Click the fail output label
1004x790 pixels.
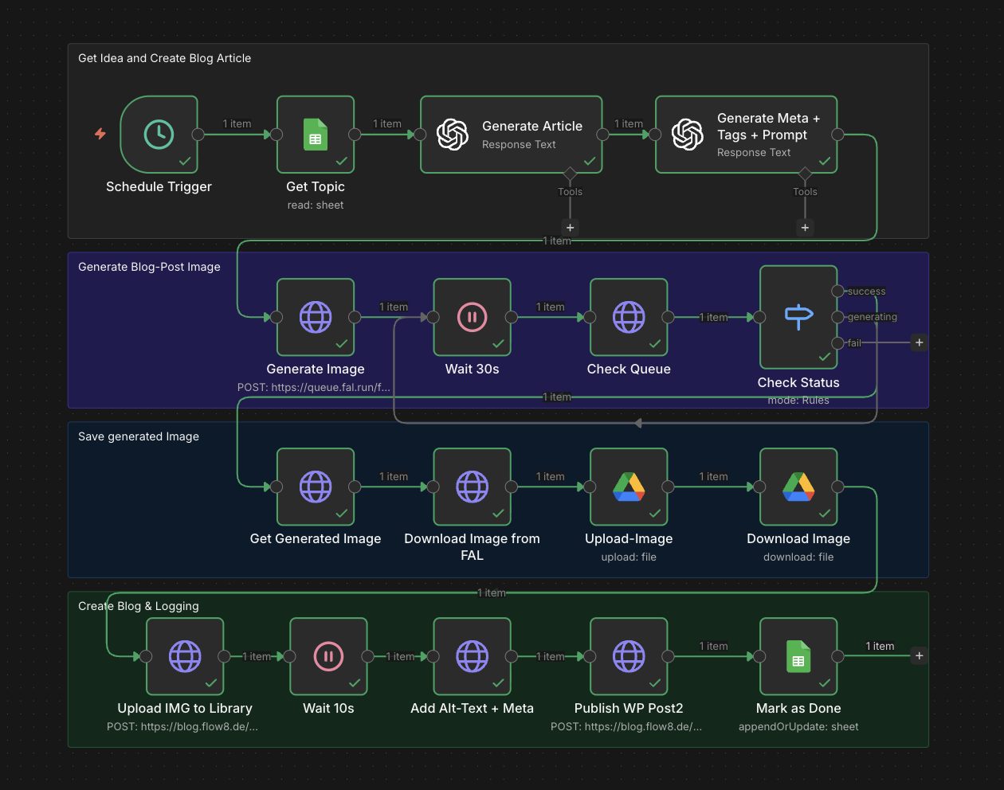854,343
